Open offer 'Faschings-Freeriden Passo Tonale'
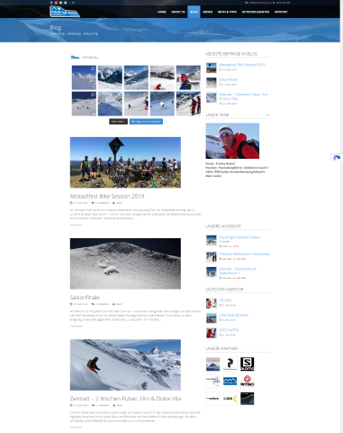 point(239,239)
